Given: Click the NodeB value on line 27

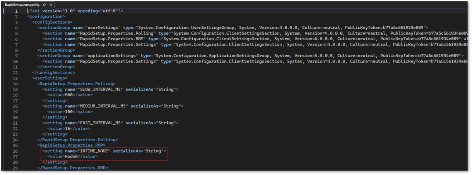Looking at the screenshot, I should click(x=71, y=156).
